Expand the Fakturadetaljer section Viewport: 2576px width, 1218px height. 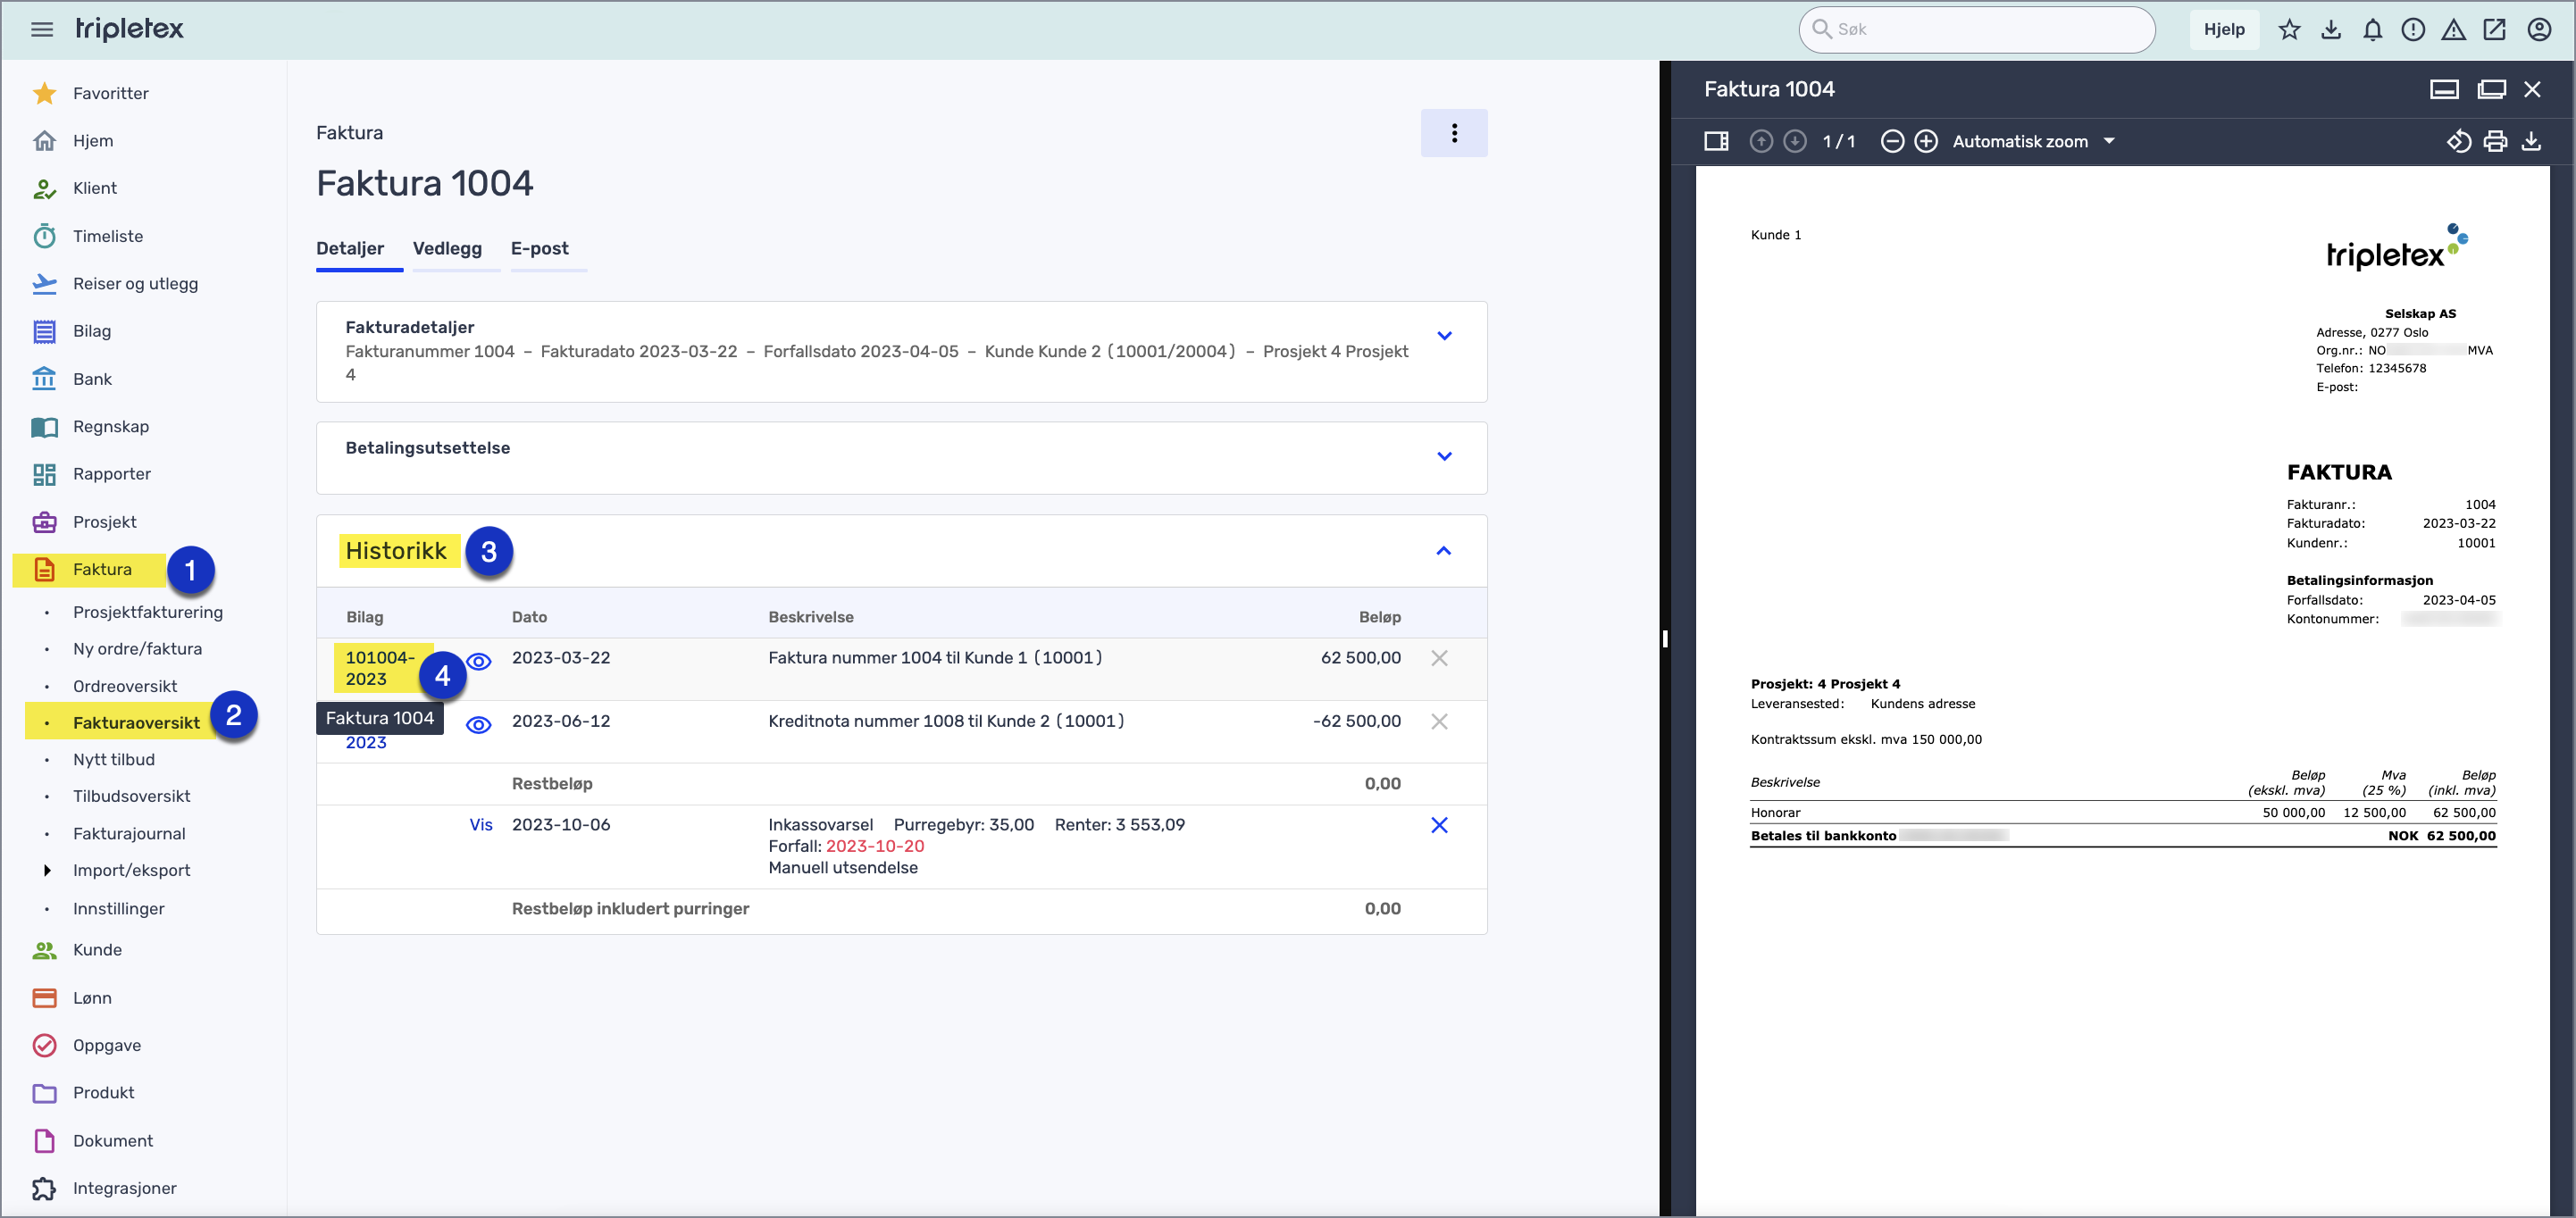pyautogui.click(x=1443, y=336)
